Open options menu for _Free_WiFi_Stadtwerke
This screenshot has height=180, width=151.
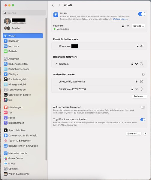[x=141, y=82]
